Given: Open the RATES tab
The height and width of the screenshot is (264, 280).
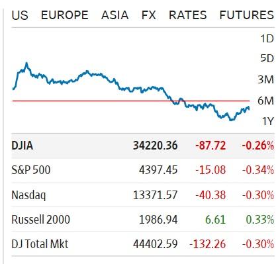Looking at the screenshot, I should click(x=187, y=15).
